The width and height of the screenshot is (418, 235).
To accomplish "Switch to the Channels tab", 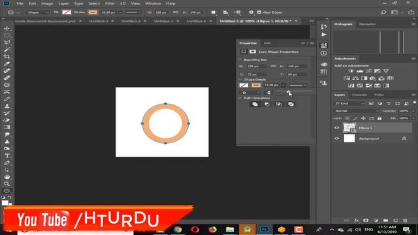I will point(359,95).
